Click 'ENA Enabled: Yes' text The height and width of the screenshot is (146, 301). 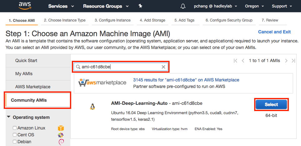click(209, 129)
